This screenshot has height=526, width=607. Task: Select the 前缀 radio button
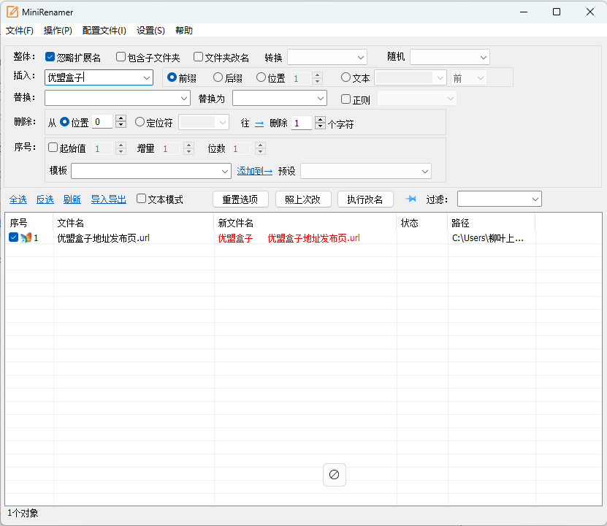(x=172, y=77)
